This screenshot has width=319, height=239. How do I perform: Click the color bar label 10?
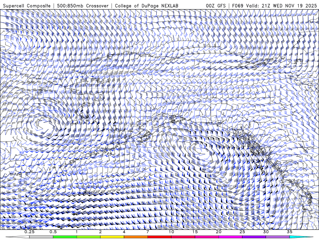tap(171, 232)
